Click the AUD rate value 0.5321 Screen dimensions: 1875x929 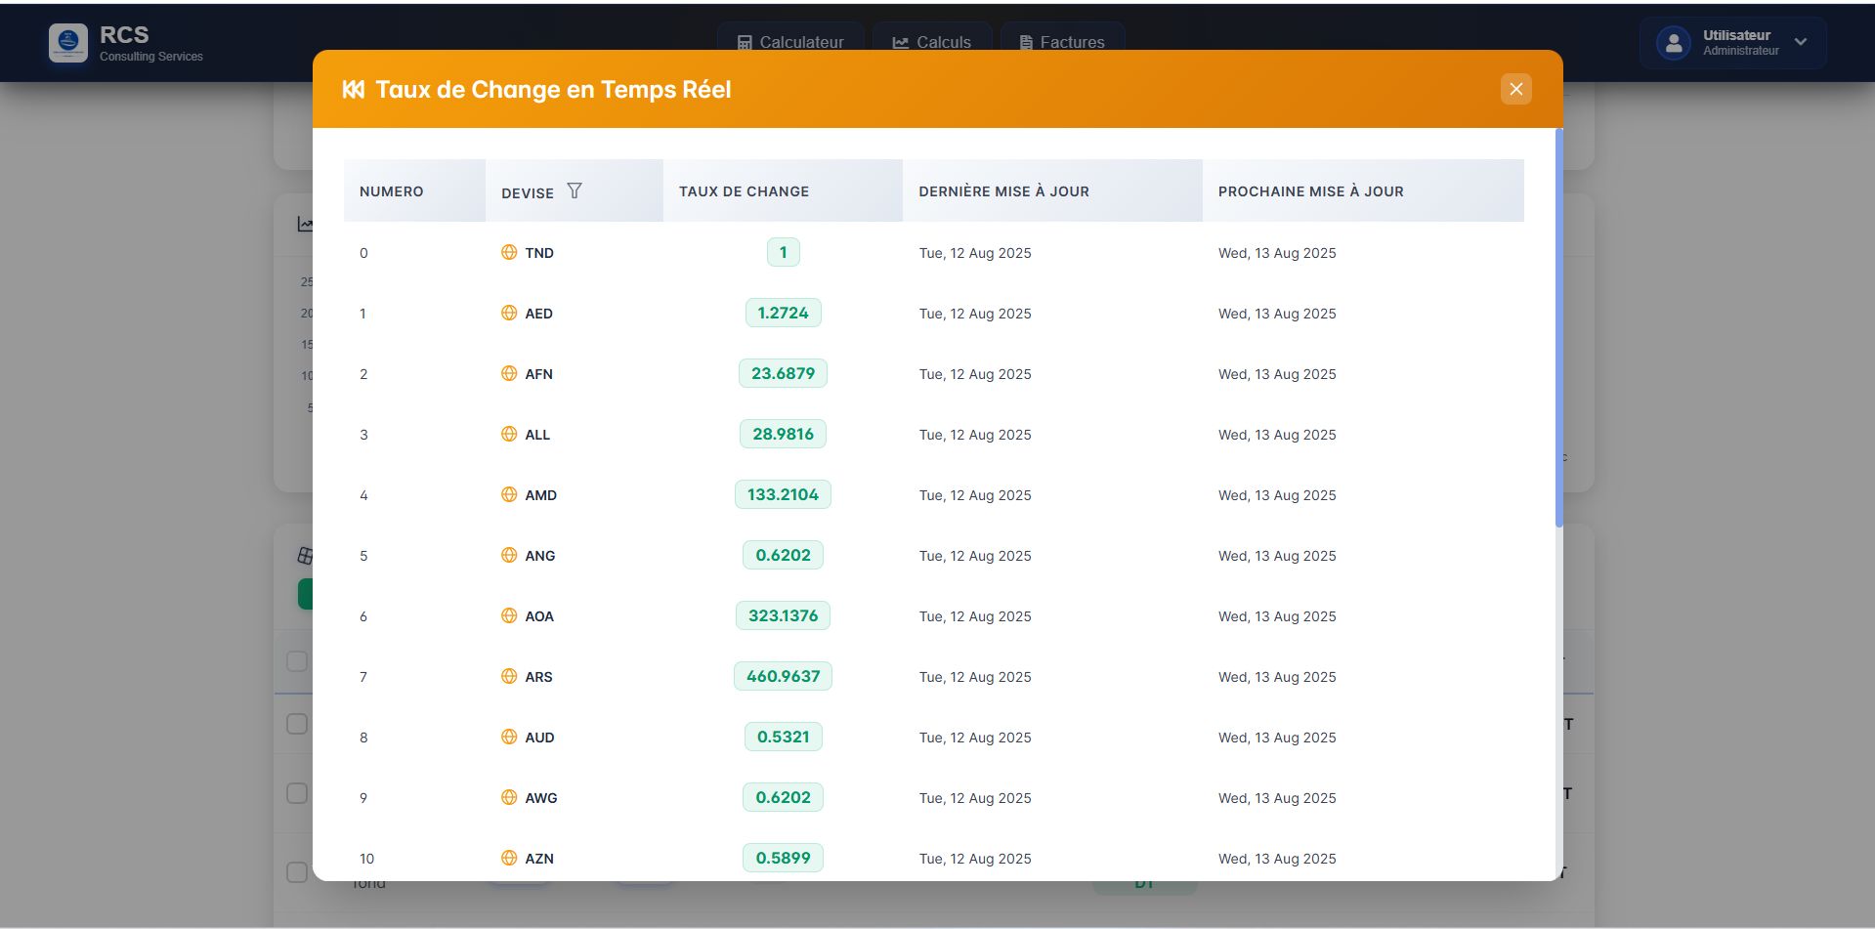(783, 737)
